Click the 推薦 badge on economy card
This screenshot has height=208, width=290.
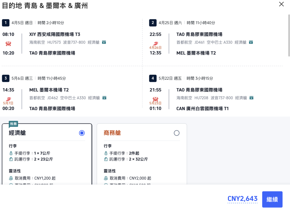point(14,124)
